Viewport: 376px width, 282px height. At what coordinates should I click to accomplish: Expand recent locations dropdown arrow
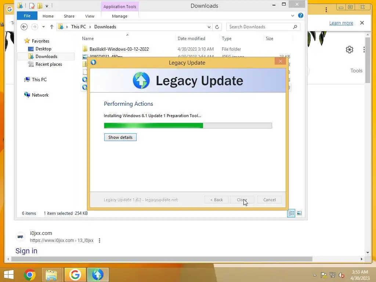pos(43,27)
